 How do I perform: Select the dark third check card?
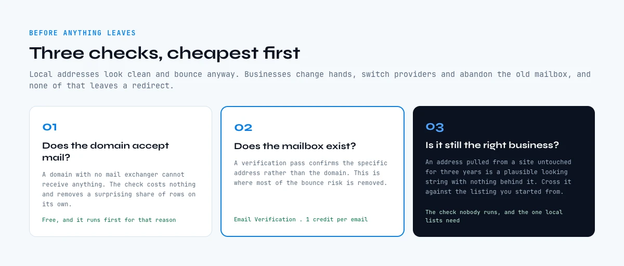pos(504,171)
